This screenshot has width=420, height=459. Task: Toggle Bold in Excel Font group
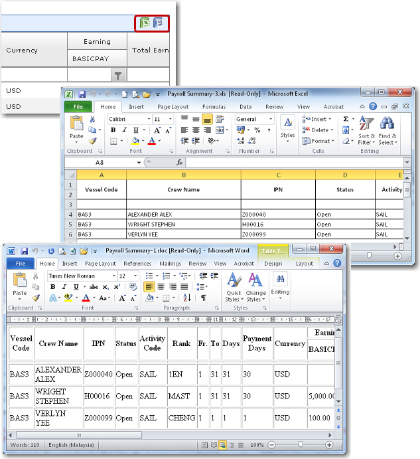click(113, 130)
